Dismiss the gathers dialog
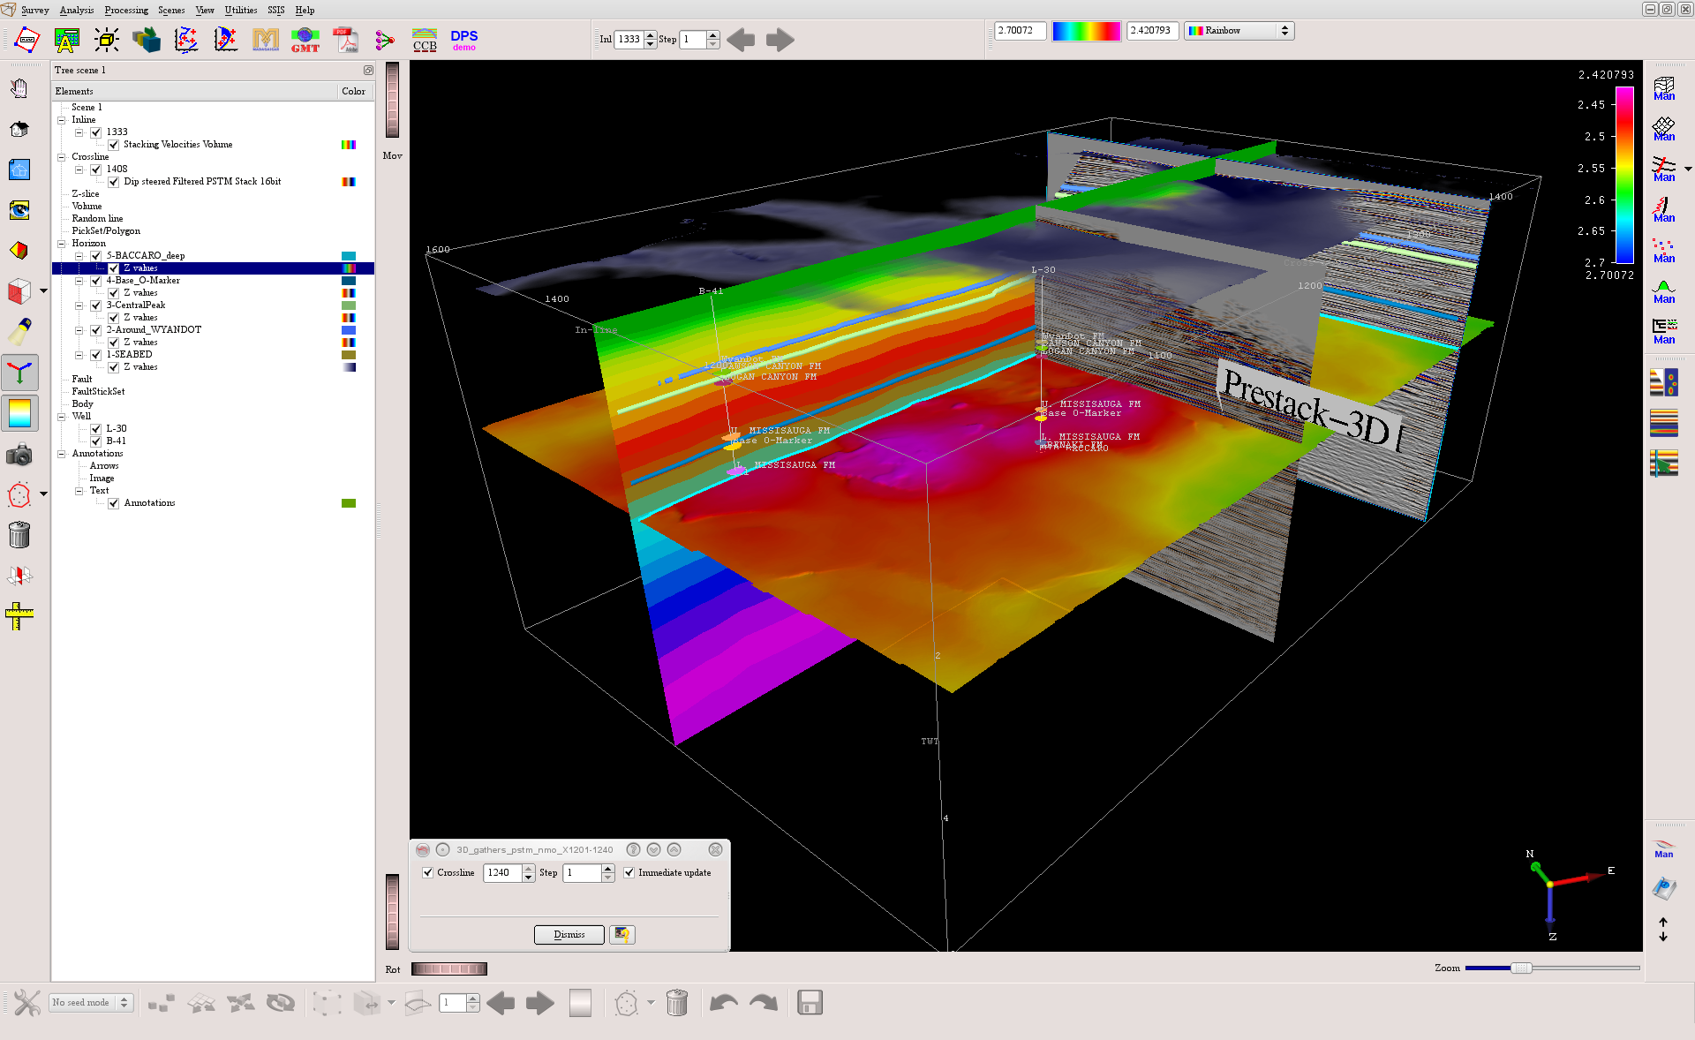Viewport: 1695px width, 1040px height. tap(569, 934)
